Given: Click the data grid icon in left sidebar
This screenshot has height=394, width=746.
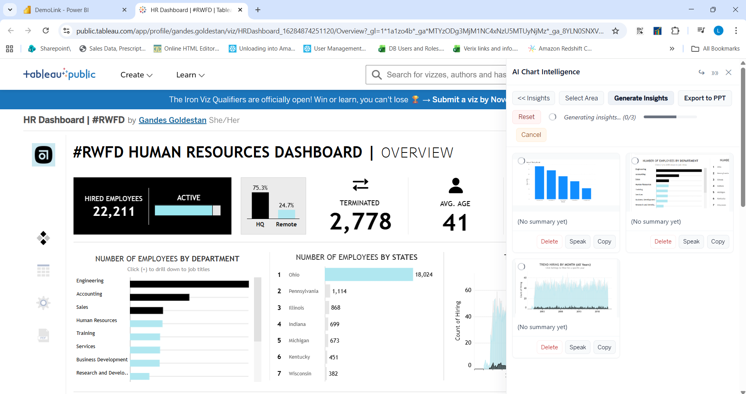Looking at the screenshot, I should coord(43,270).
